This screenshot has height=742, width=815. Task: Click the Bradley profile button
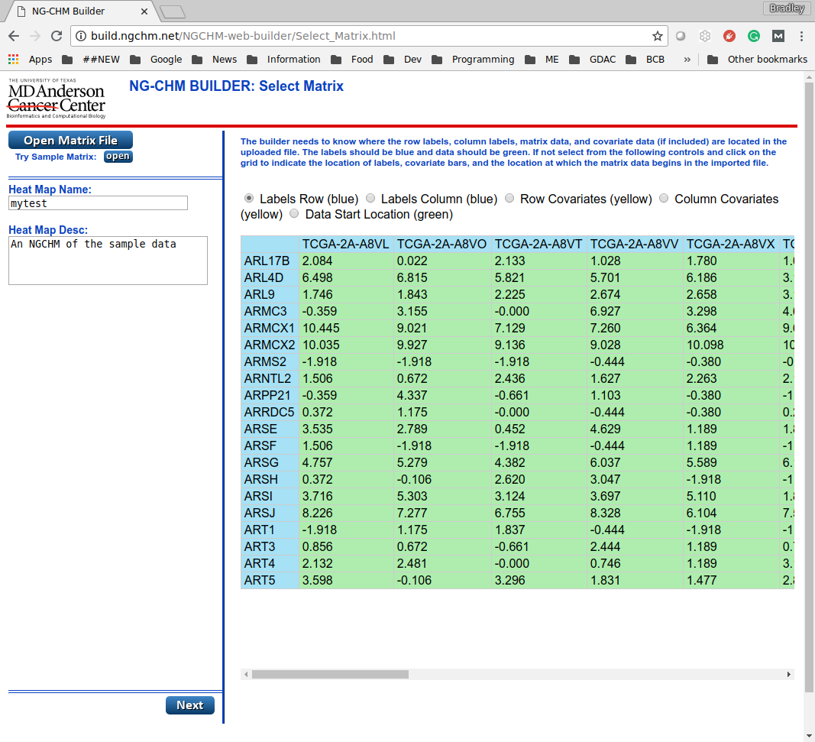click(787, 8)
